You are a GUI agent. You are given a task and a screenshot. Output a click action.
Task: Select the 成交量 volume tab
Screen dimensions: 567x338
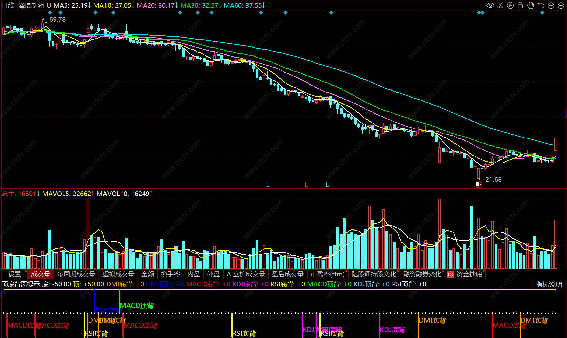pos(41,274)
